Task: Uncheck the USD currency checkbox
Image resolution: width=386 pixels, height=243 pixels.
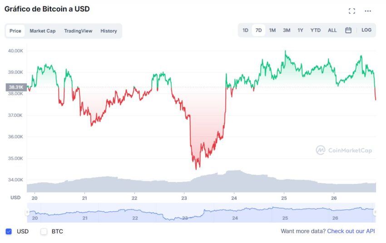Action: point(9,231)
